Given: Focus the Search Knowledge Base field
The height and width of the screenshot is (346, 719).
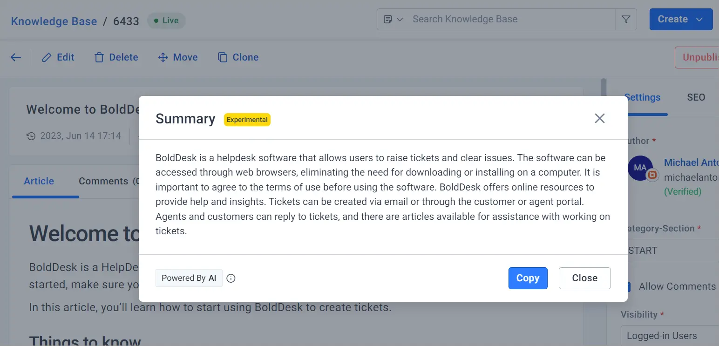Looking at the screenshot, I should 512,19.
